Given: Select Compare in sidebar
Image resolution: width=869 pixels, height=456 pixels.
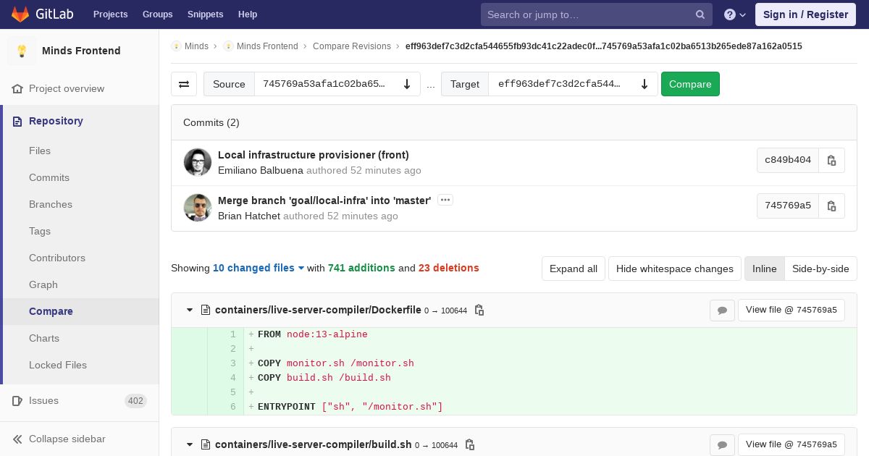Looking at the screenshot, I should [x=51, y=311].
